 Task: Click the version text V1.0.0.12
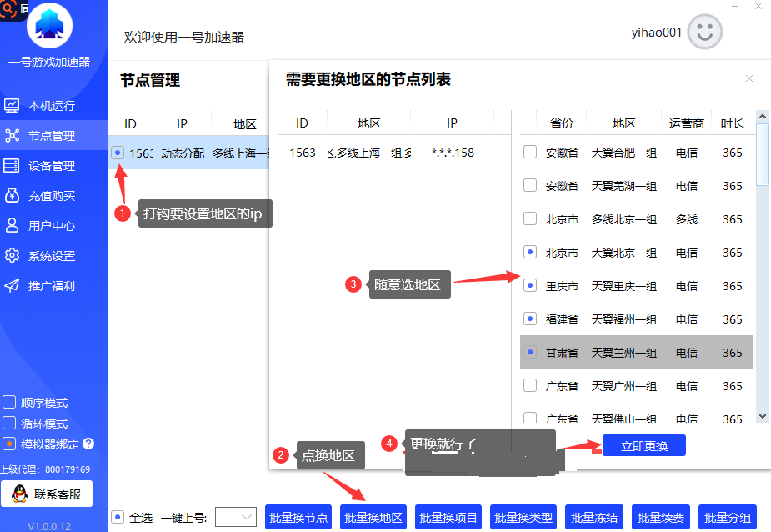pyautogui.click(x=49, y=526)
